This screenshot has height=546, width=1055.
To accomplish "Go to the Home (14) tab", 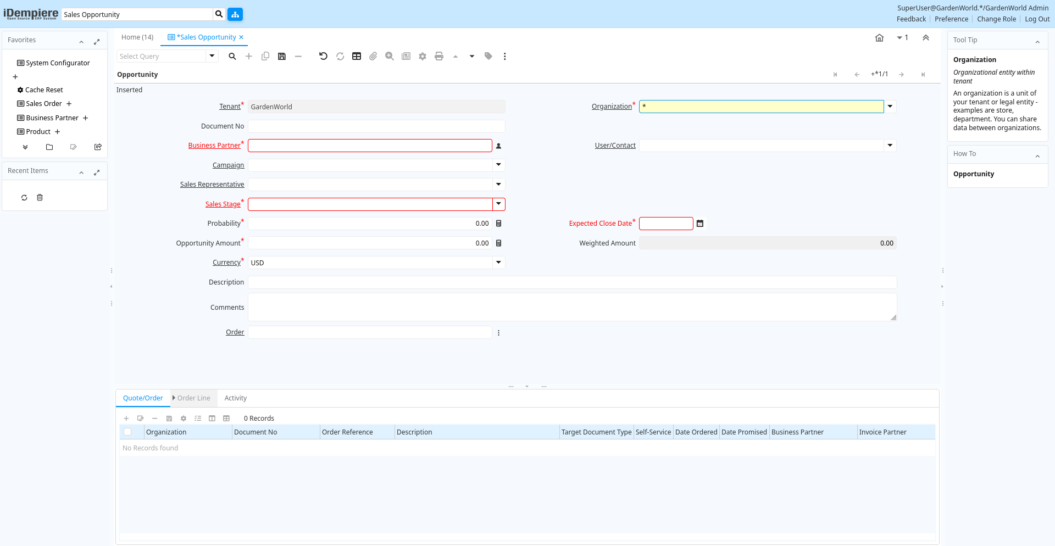I will (137, 37).
